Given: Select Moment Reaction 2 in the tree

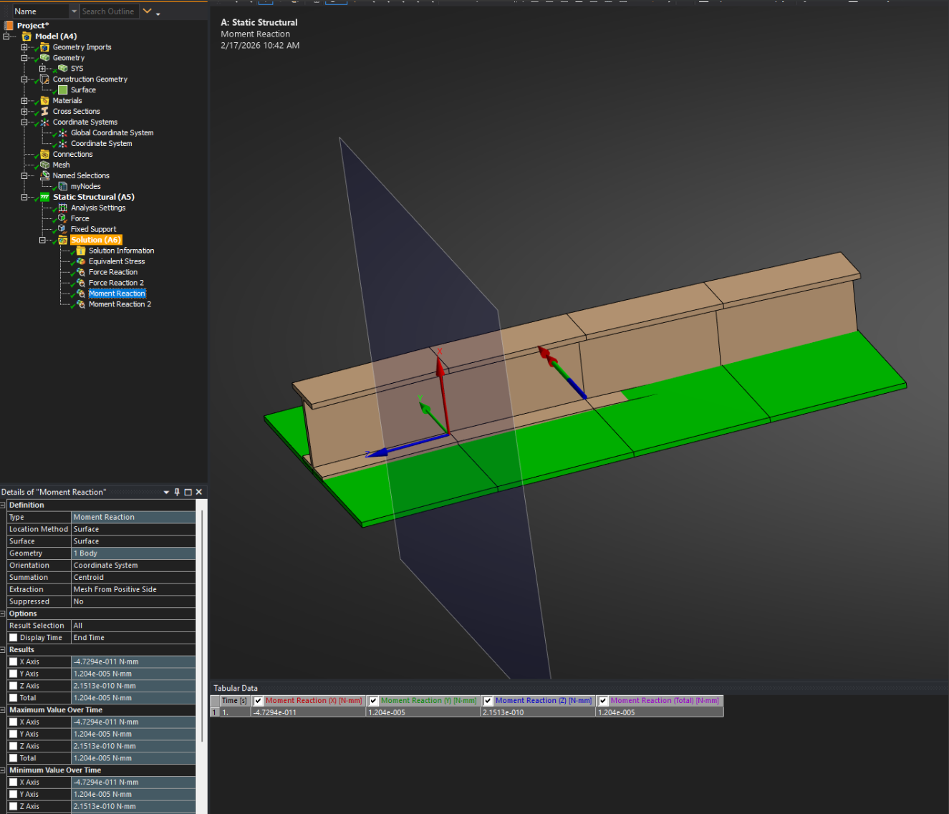Looking at the screenshot, I should click(120, 304).
